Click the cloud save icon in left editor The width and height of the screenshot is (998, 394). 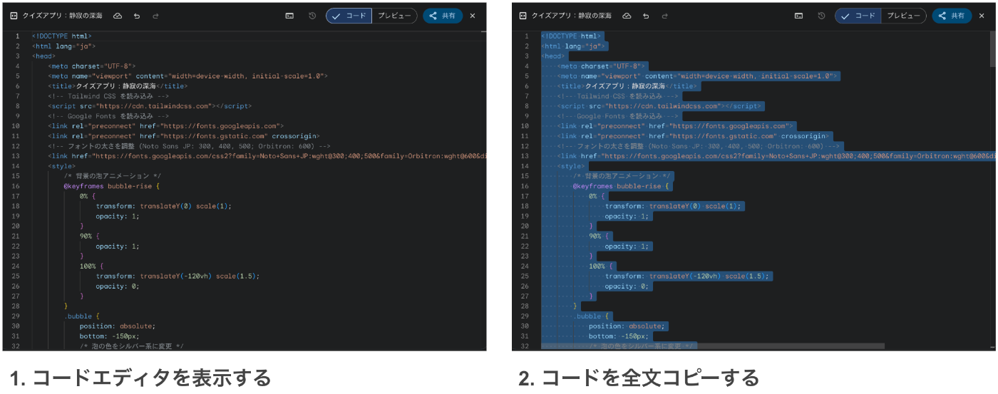coord(118,16)
